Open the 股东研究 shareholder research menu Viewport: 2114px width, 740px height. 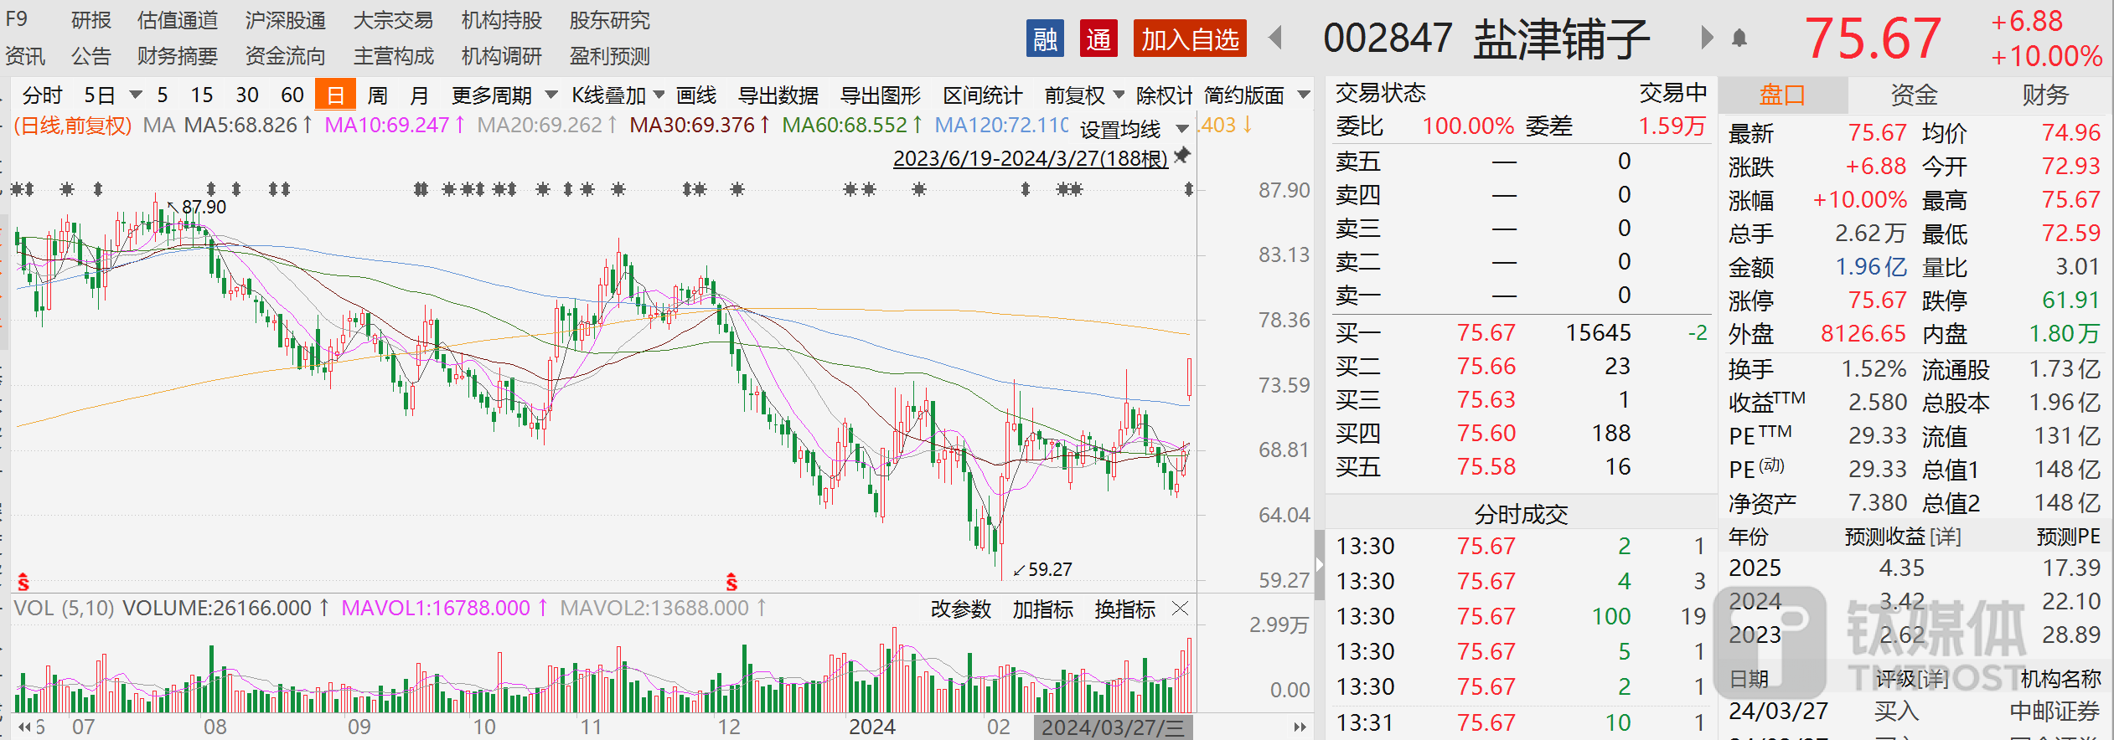coord(610,20)
